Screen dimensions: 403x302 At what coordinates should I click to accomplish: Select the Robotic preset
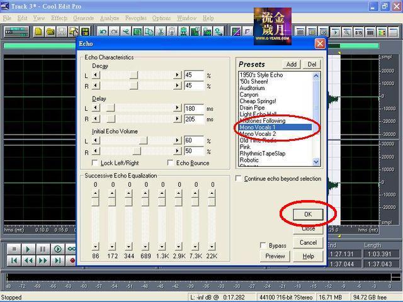249,160
